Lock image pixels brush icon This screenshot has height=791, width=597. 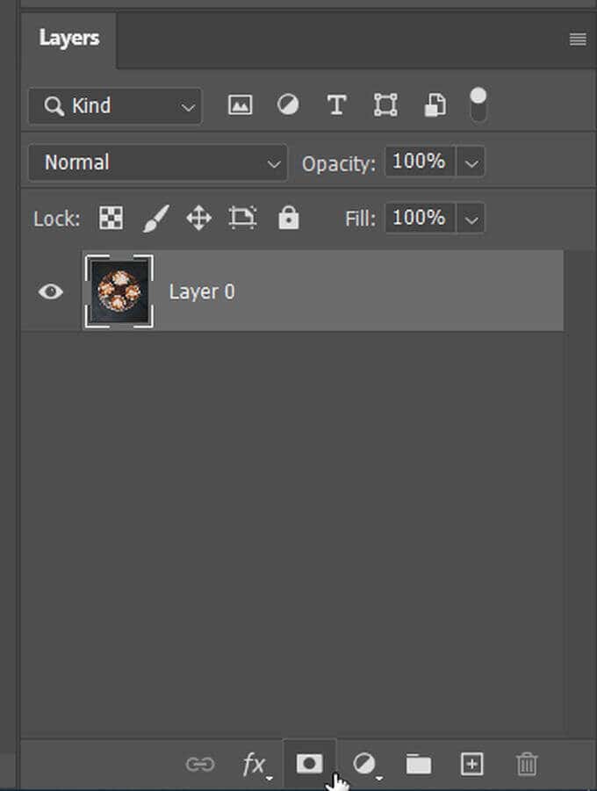155,219
